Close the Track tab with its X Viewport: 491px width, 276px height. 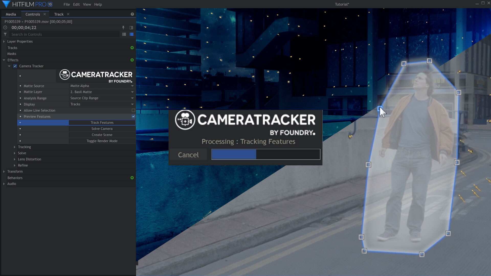tap(68, 14)
